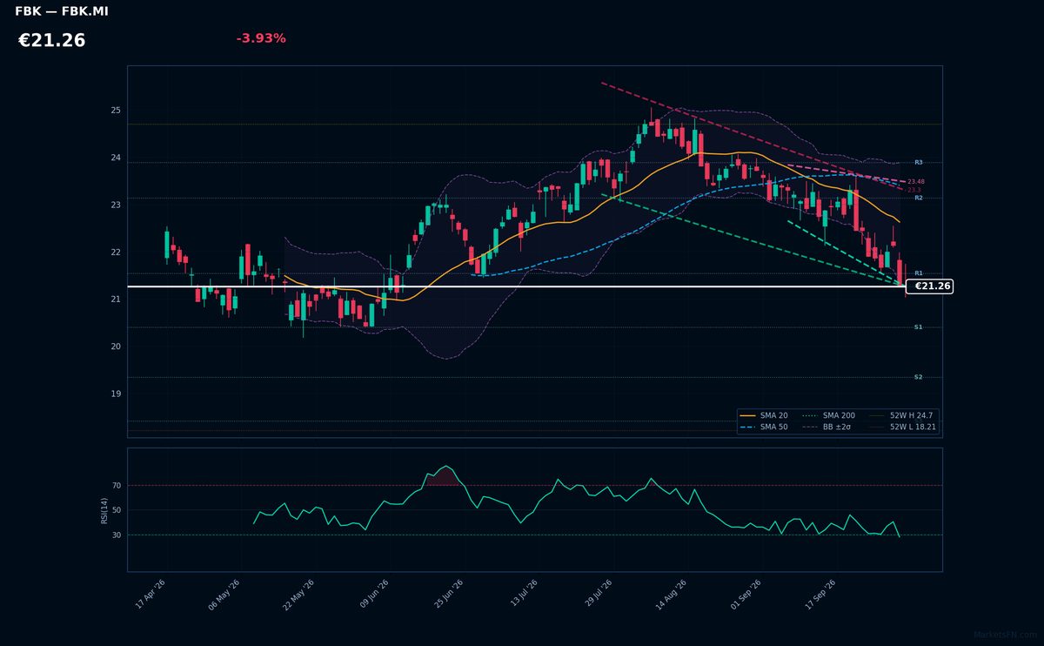1044x646 pixels.
Task: Click the 70 level on the RSI axis
Action: 117,486
